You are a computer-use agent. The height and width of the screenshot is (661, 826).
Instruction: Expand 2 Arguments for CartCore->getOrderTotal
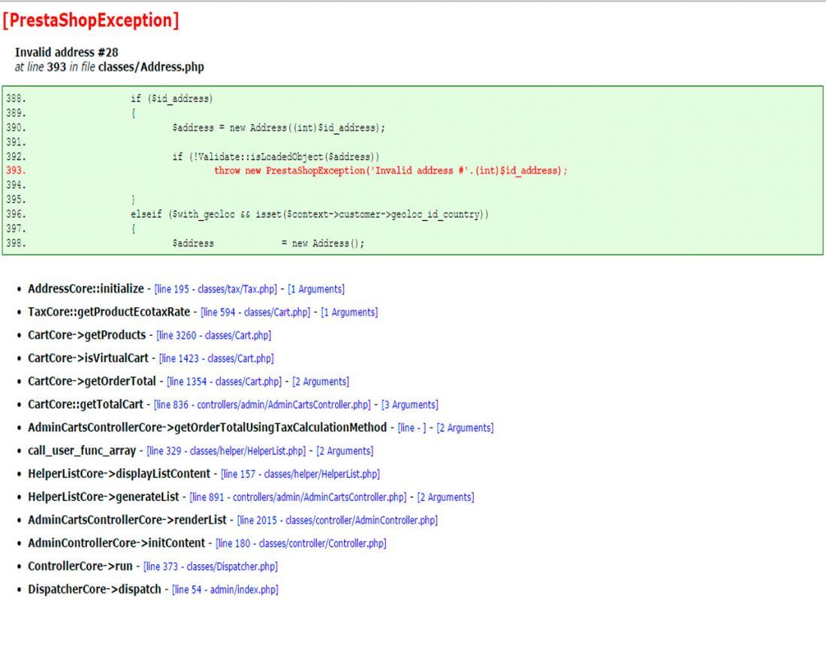point(321,382)
